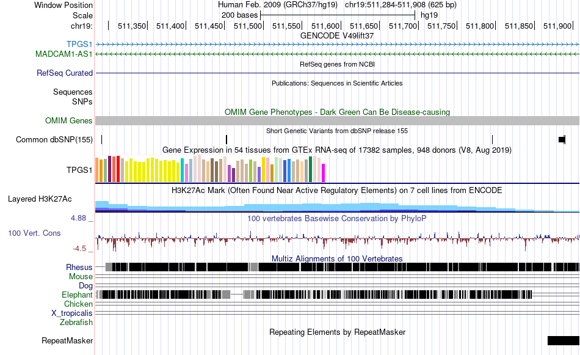Select the Dog alignment row label
Viewport: 580px width, 355px height.
(x=85, y=285)
